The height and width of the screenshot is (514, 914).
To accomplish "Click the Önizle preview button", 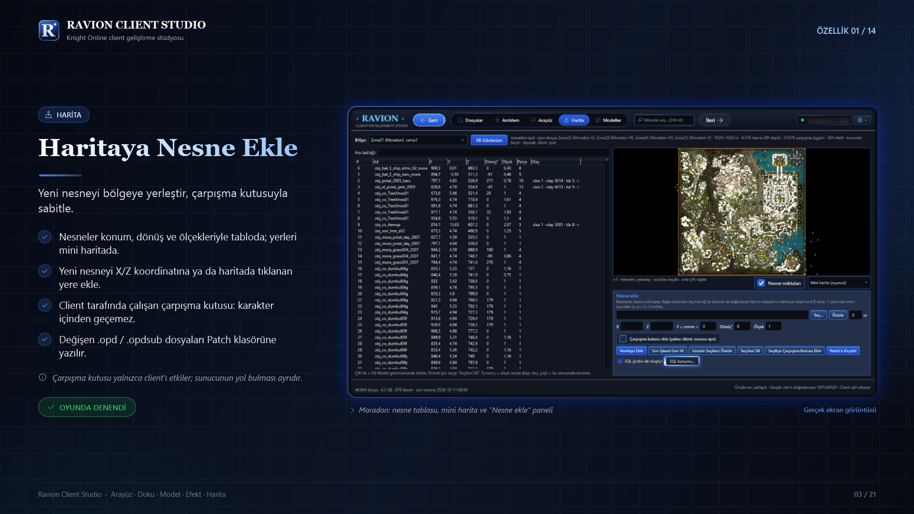I will point(838,315).
